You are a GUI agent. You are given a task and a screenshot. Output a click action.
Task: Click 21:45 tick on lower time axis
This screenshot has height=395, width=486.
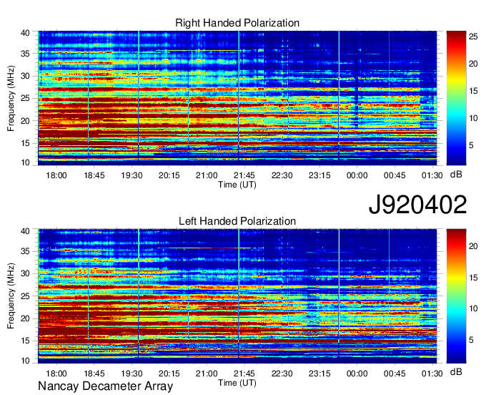click(x=244, y=374)
